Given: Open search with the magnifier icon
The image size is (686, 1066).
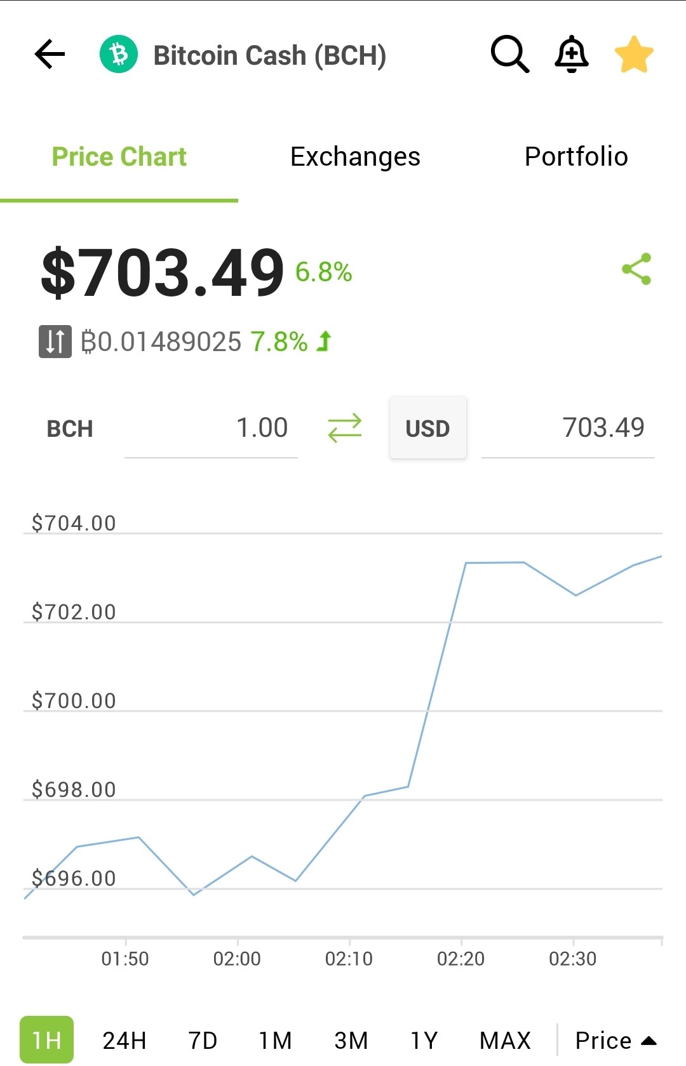Looking at the screenshot, I should click(x=510, y=54).
